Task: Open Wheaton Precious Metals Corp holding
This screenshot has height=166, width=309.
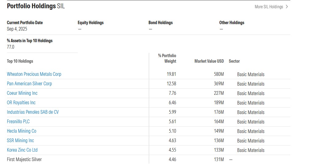Action: tap(34, 74)
